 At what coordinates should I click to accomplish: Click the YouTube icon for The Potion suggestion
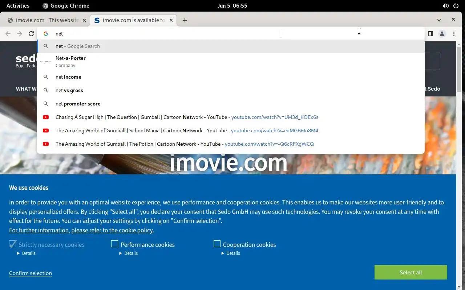coord(46,144)
